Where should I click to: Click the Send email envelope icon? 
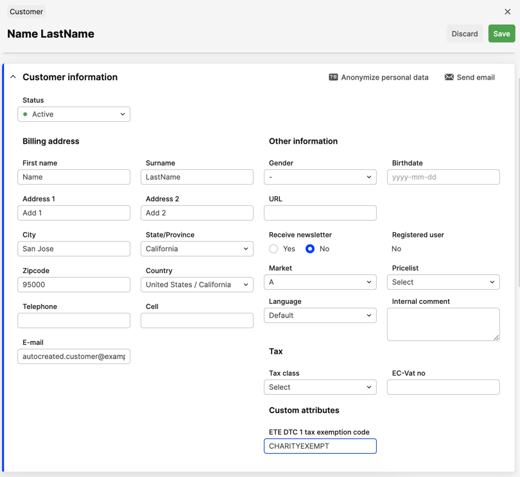pos(448,77)
